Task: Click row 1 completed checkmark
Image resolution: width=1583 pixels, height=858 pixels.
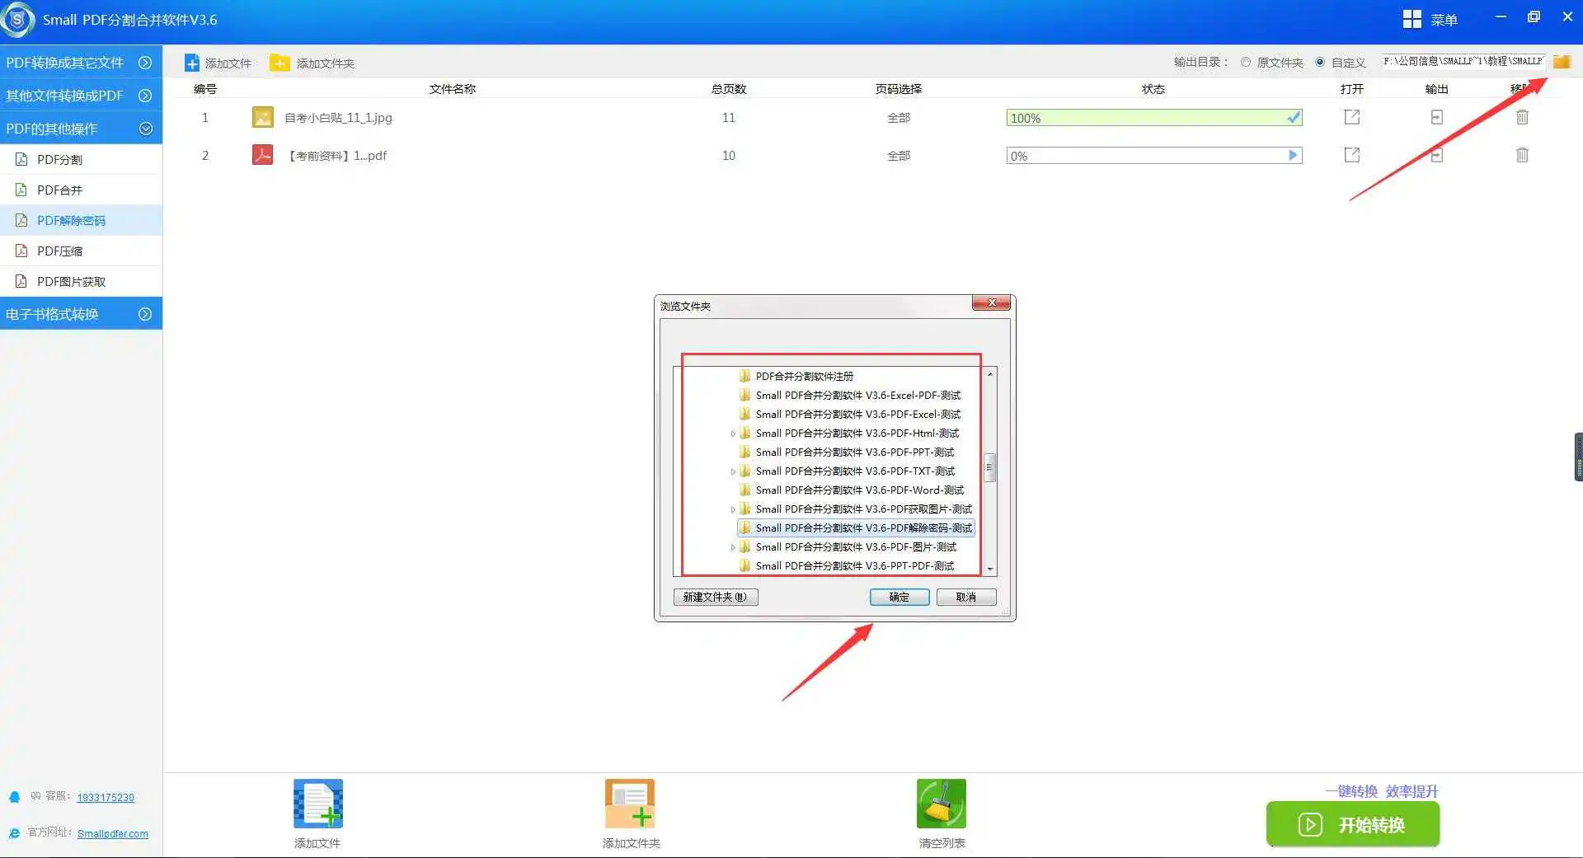Action: [1294, 117]
